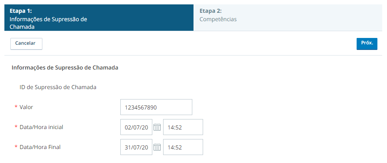The image size is (387, 163).
Task: Click the end date field showing 31/07/20
Action: [136, 147]
